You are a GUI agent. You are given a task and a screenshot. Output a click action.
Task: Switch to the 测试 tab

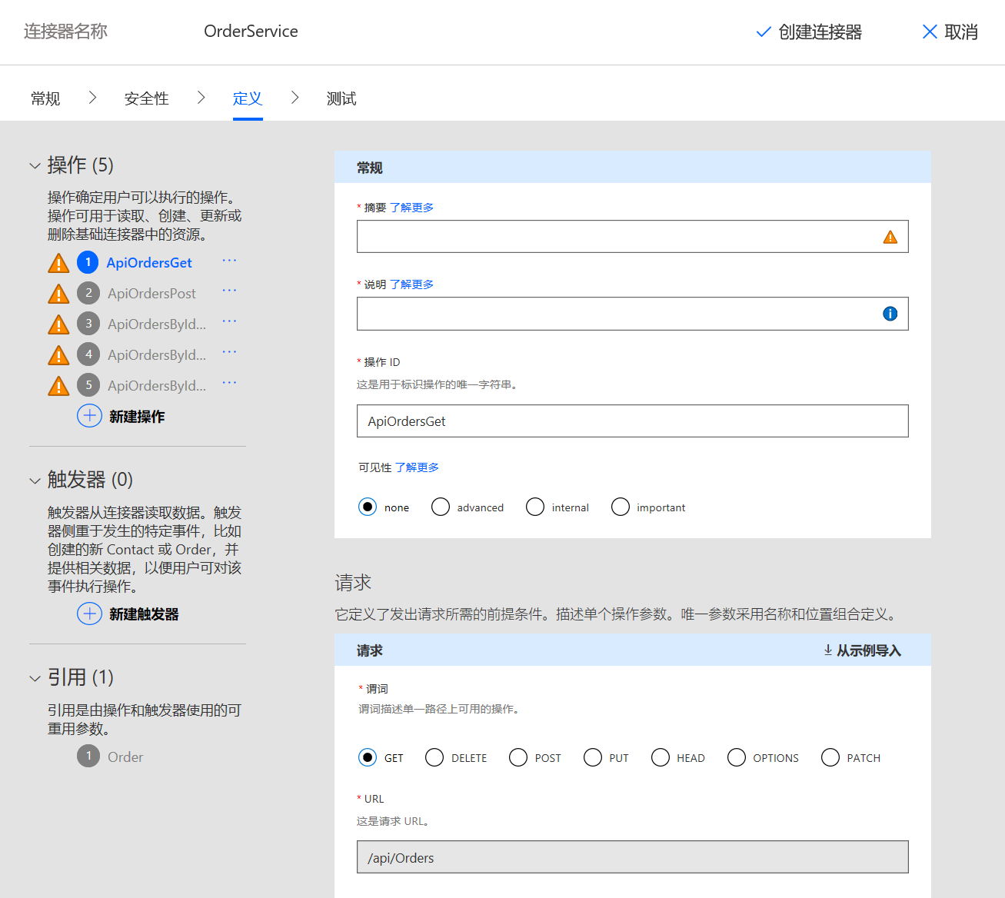(x=341, y=98)
